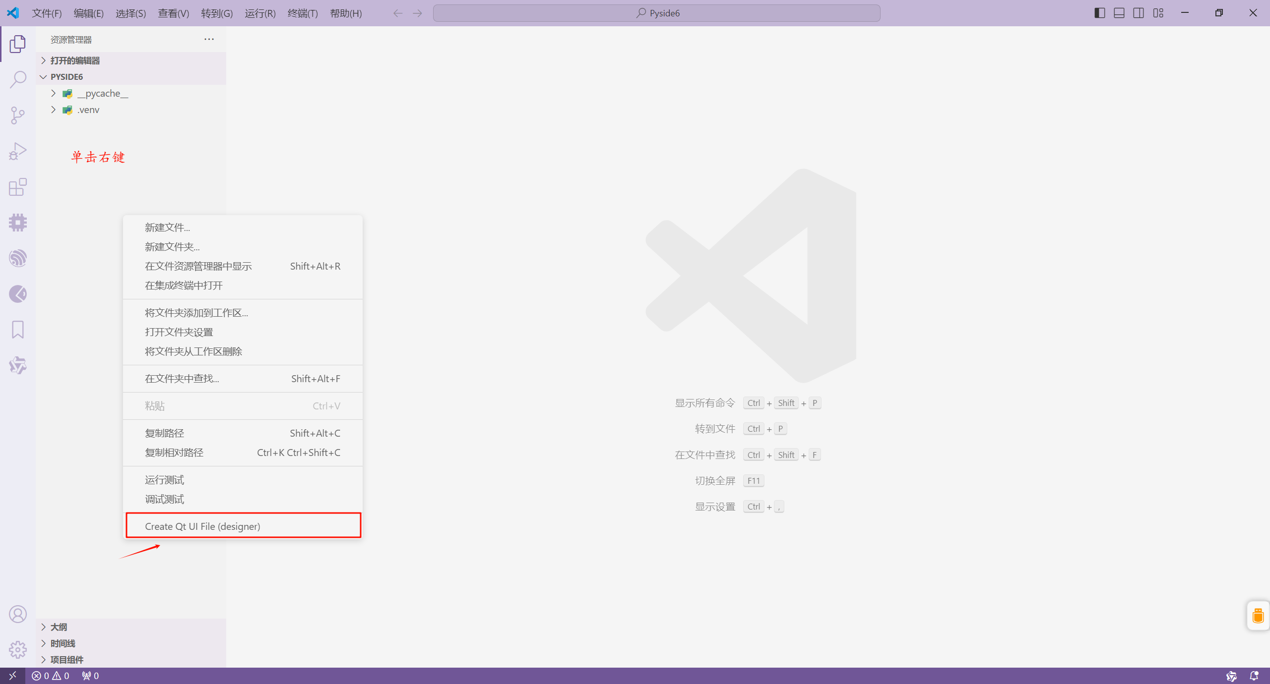Toggle the primary sidebar visibility

click(x=1099, y=13)
